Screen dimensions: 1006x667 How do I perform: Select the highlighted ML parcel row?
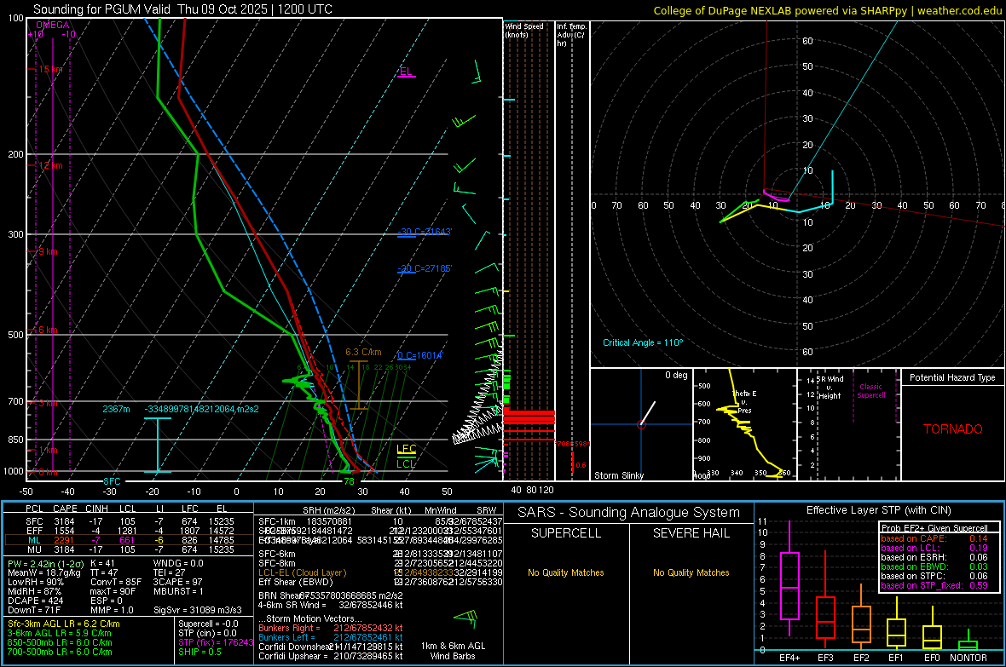[x=130, y=540]
